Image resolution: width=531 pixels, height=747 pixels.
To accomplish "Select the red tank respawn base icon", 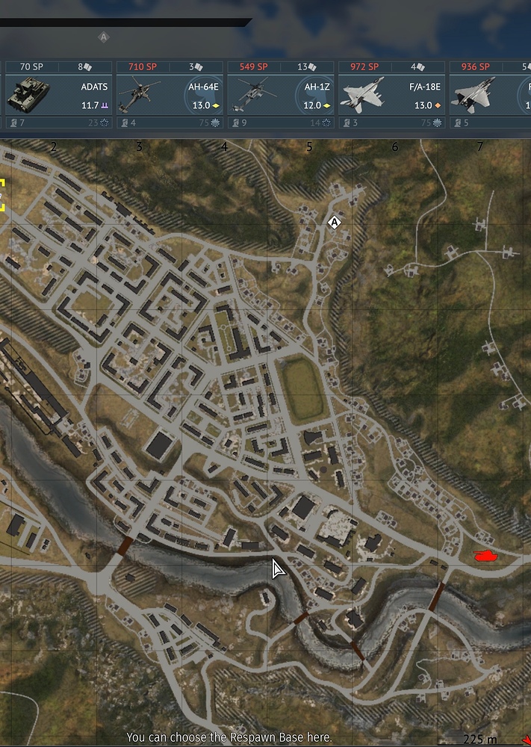I will pyautogui.click(x=485, y=556).
